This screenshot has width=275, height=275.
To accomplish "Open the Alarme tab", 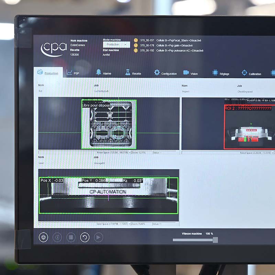I will click(104, 73).
